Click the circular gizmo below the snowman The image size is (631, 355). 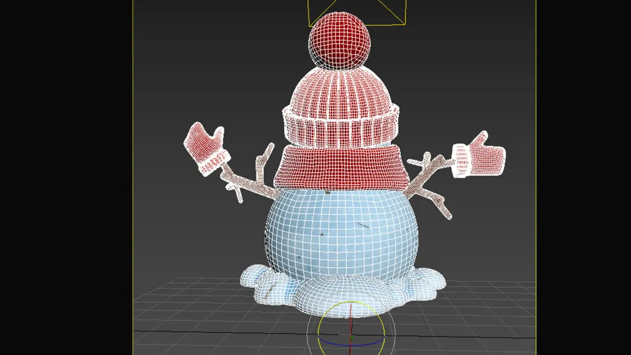tap(351, 329)
